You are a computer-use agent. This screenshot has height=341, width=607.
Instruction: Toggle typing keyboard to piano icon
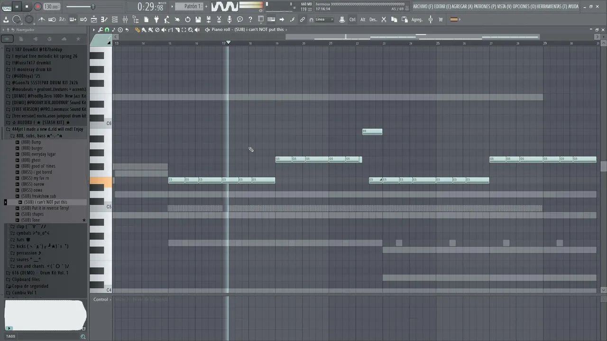point(271,19)
